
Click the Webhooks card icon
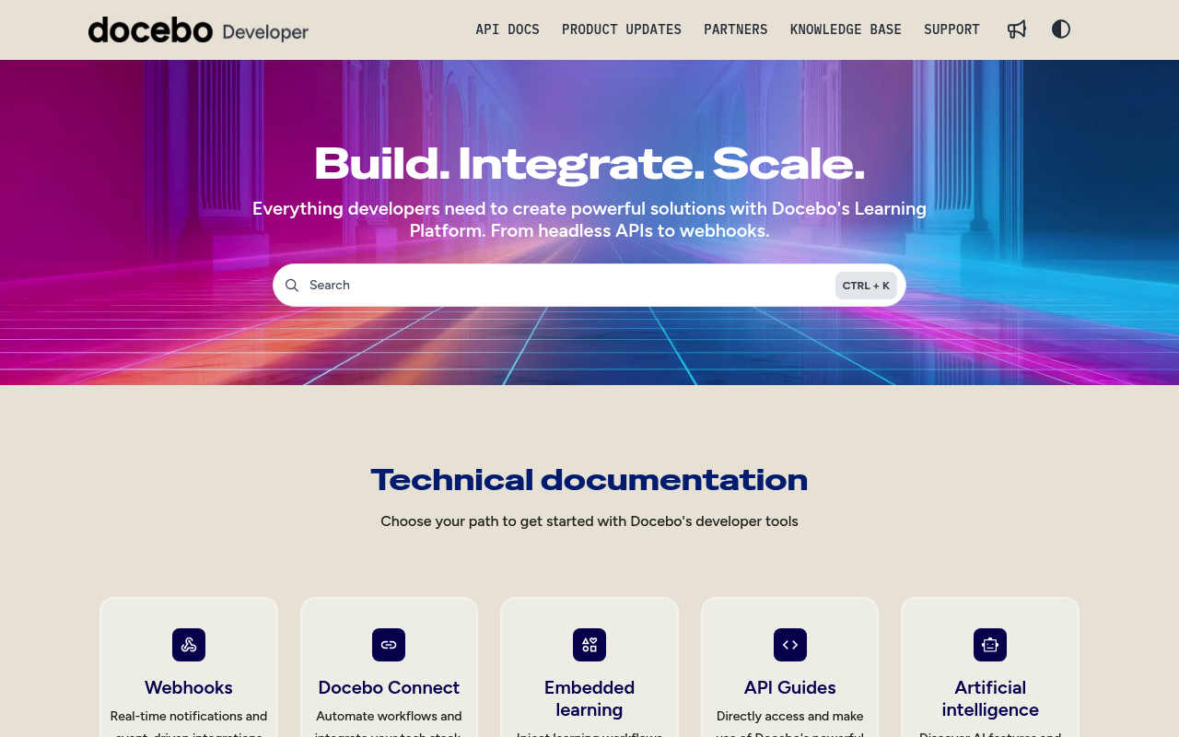[x=189, y=645]
